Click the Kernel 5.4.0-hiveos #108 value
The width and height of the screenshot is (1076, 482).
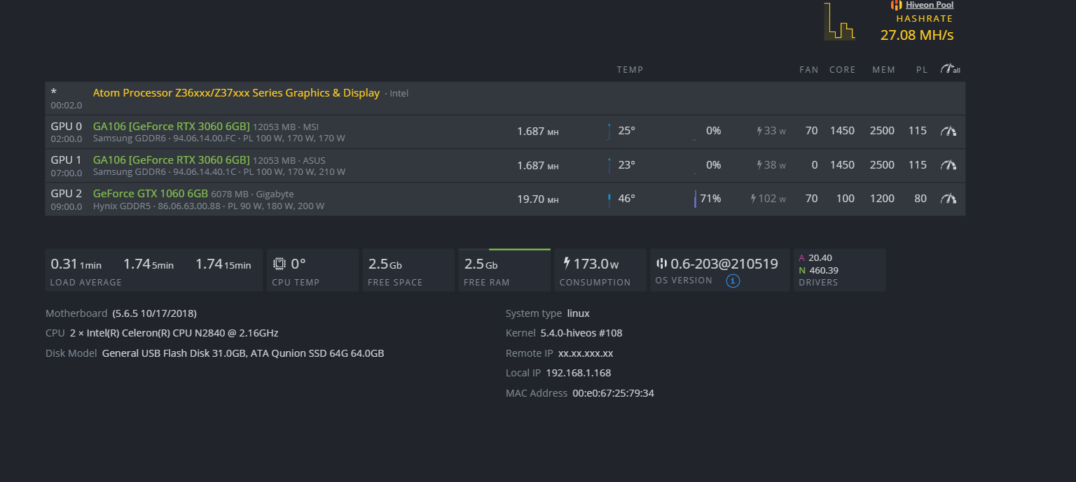pyautogui.click(x=581, y=333)
